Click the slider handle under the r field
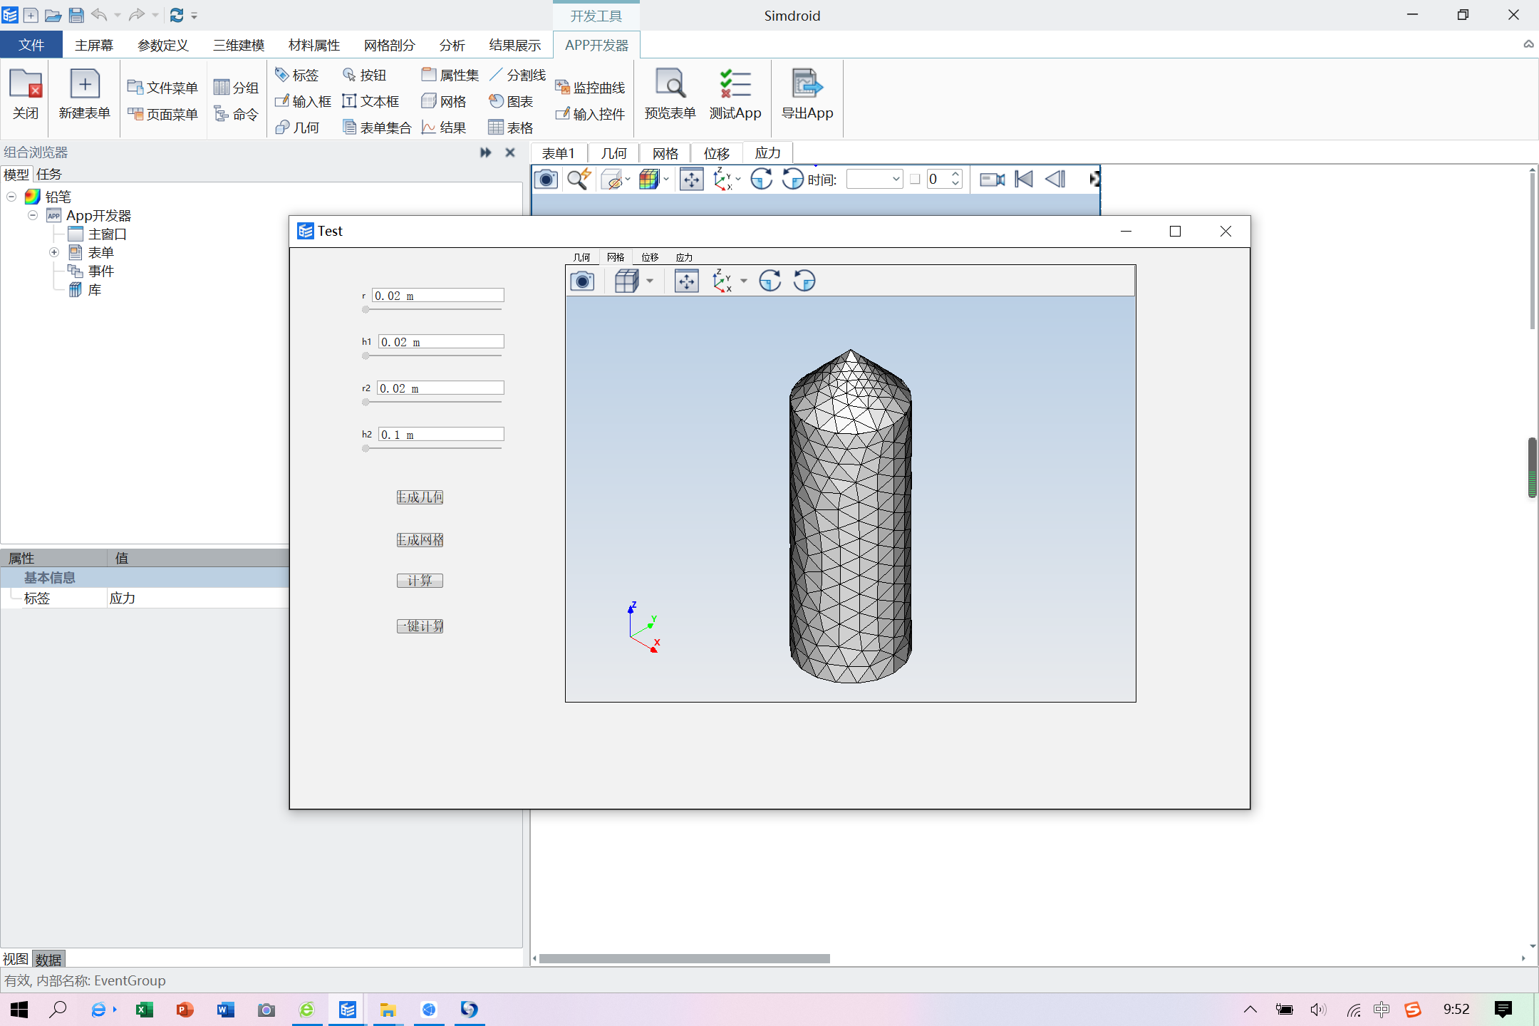 pyautogui.click(x=366, y=310)
